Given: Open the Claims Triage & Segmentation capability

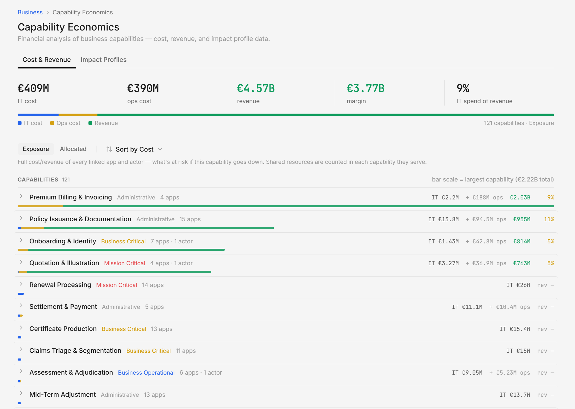Looking at the screenshot, I should 75,350.
